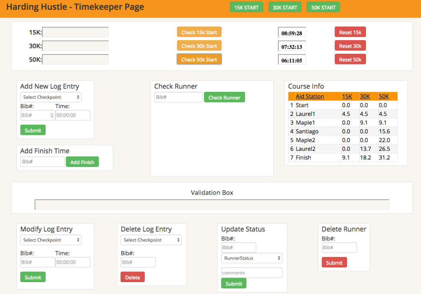This screenshot has width=421, height=294.
Task: Reset the 15k timer
Action: pyautogui.click(x=350, y=32)
